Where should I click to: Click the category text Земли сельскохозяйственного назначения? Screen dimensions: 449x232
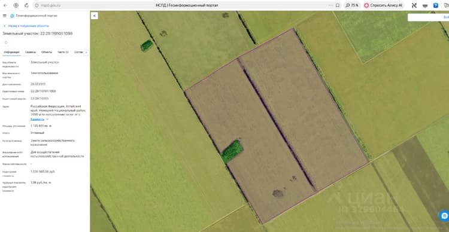tap(53, 142)
